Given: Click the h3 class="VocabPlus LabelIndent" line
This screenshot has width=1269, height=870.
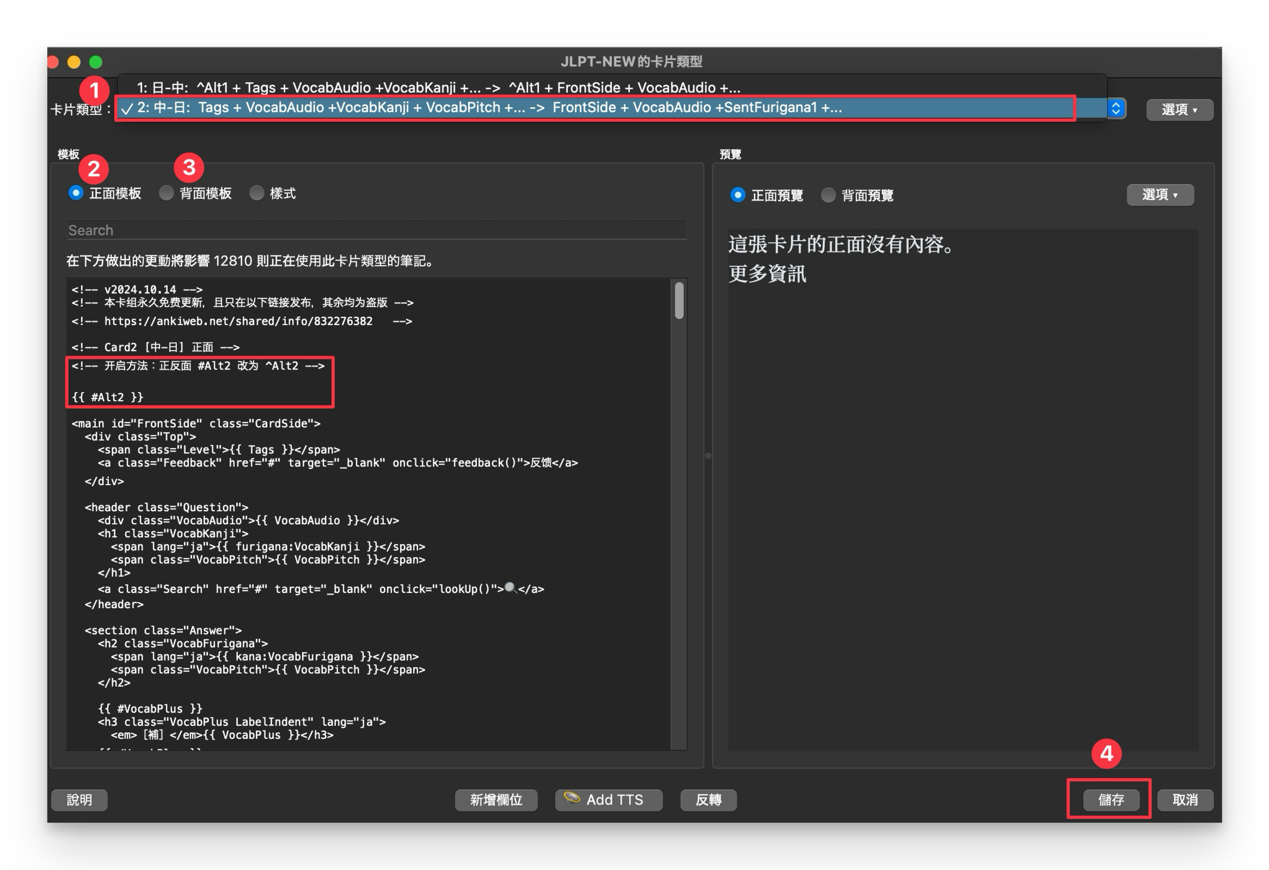Looking at the screenshot, I should coord(242,721).
